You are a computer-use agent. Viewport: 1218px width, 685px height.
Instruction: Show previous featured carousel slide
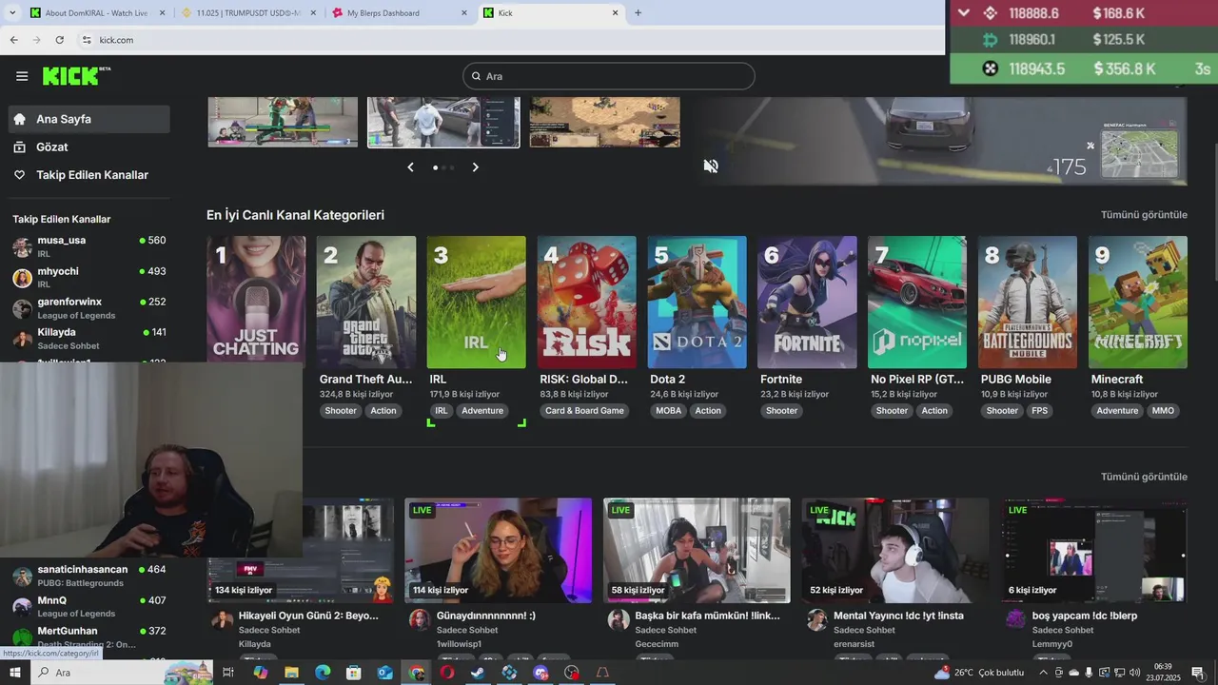tap(410, 167)
